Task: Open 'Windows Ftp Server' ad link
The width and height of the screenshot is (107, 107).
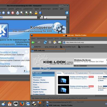Action: (82, 60)
